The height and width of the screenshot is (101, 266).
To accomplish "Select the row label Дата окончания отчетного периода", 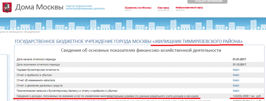I will 38,65.
